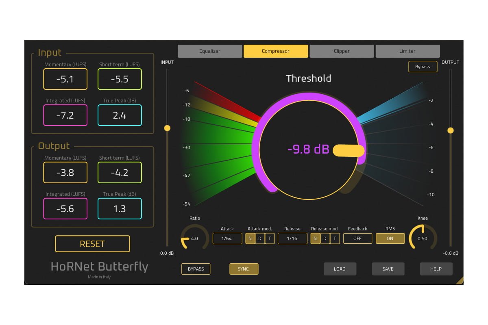Open the HELP button
This screenshot has width=488, height=325.
point(436,269)
